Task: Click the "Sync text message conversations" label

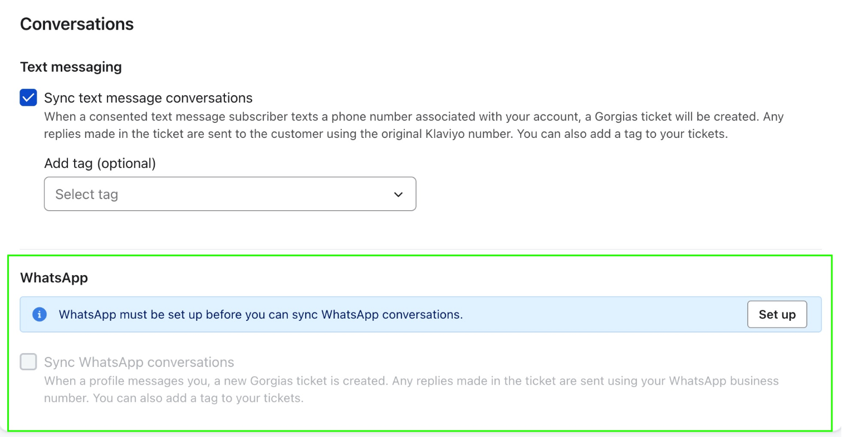Action: click(x=148, y=98)
